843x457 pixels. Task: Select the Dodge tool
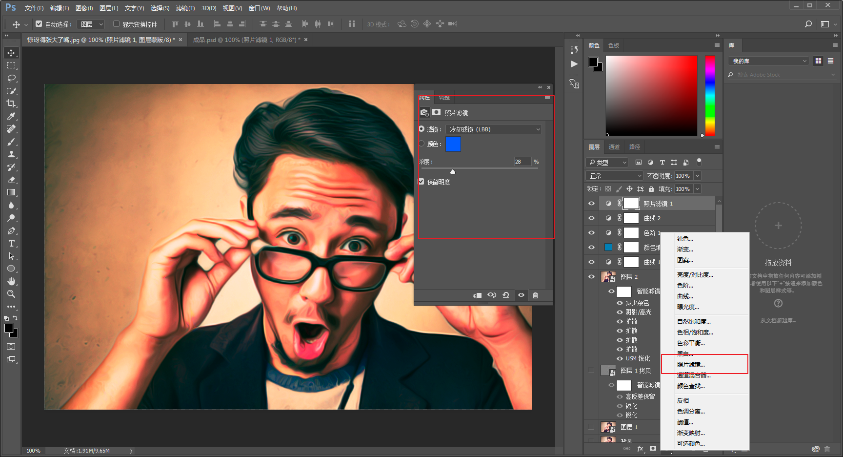pos(11,218)
